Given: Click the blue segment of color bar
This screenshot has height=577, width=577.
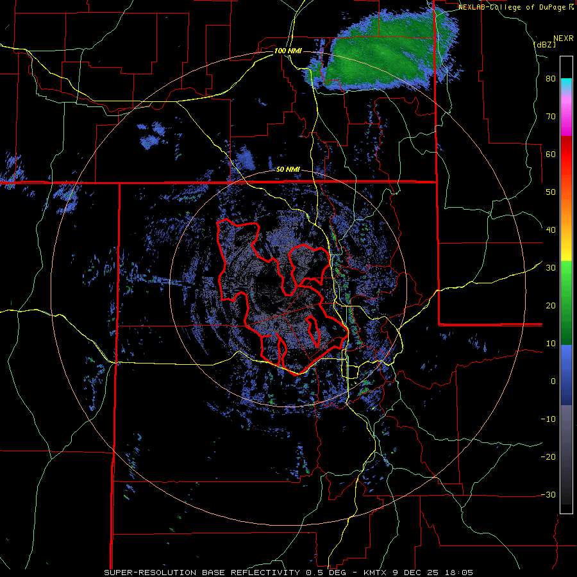Looking at the screenshot, I should (566, 375).
